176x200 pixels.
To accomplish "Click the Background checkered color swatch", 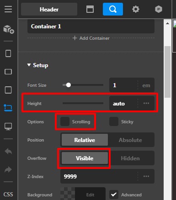I will click(68, 194).
